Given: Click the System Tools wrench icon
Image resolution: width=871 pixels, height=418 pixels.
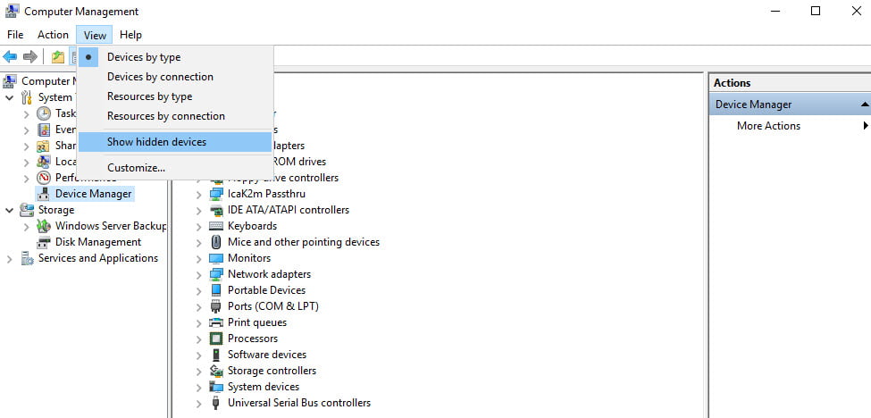Looking at the screenshot, I should pos(27,97).
